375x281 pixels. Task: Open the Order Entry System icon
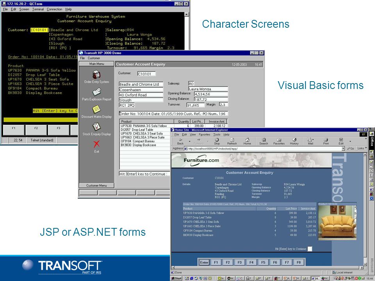[96, 75]
